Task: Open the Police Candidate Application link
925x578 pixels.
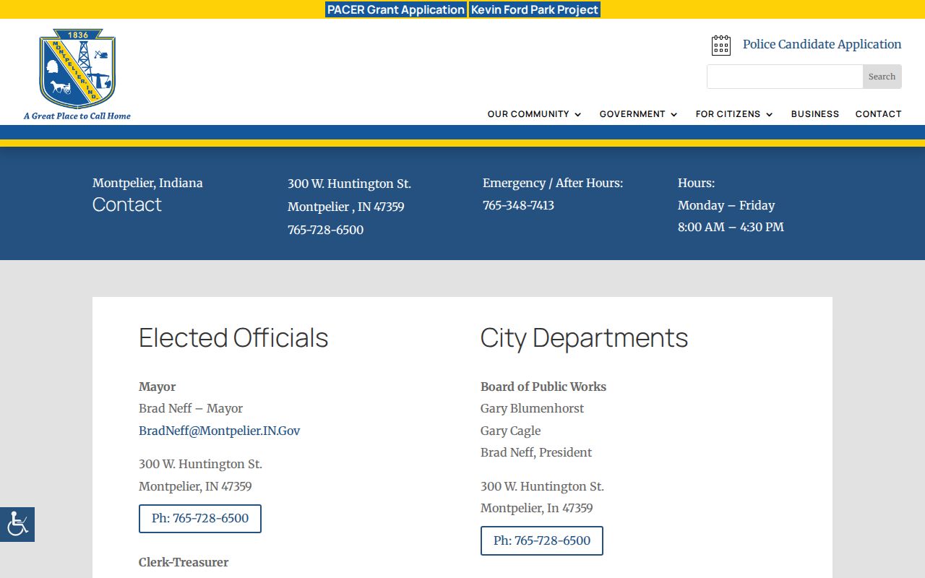Action: [x=822, y=44]
